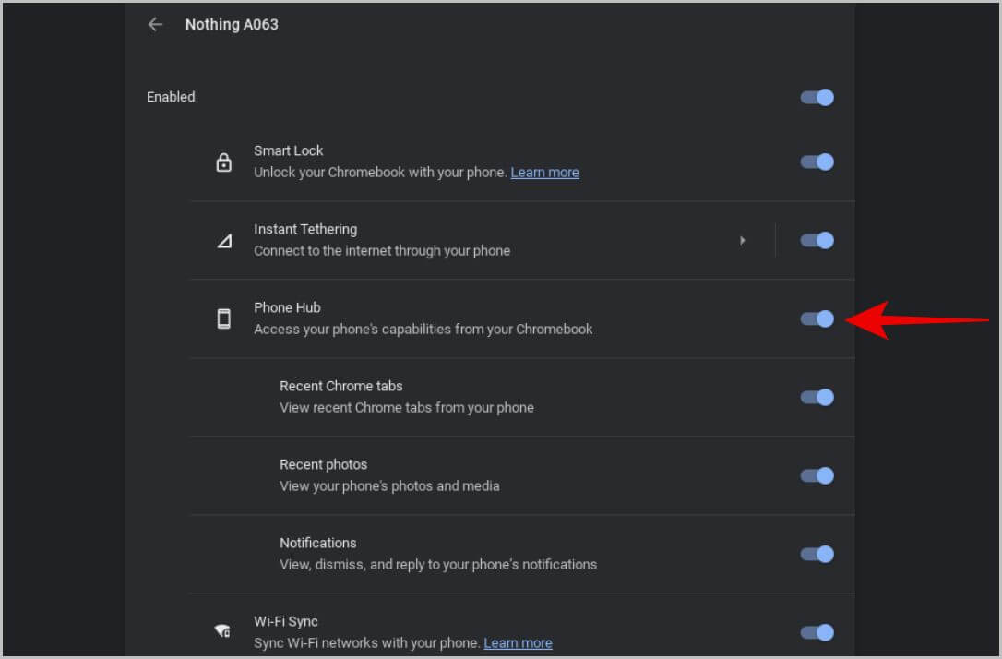Click the Wi-Fi Sync heading
The image size is (1002, 659).
click(286, 621)
